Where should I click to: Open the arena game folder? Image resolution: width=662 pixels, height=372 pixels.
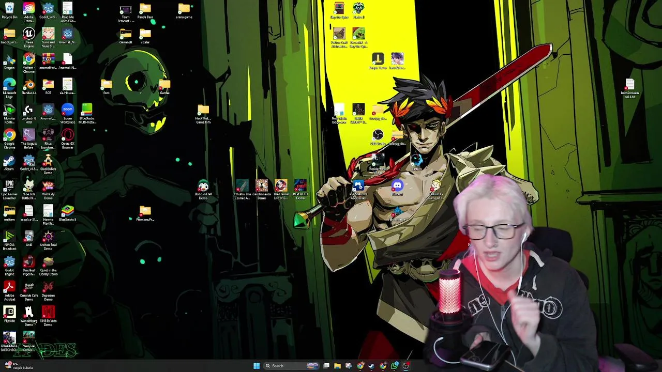coord(184,10)
